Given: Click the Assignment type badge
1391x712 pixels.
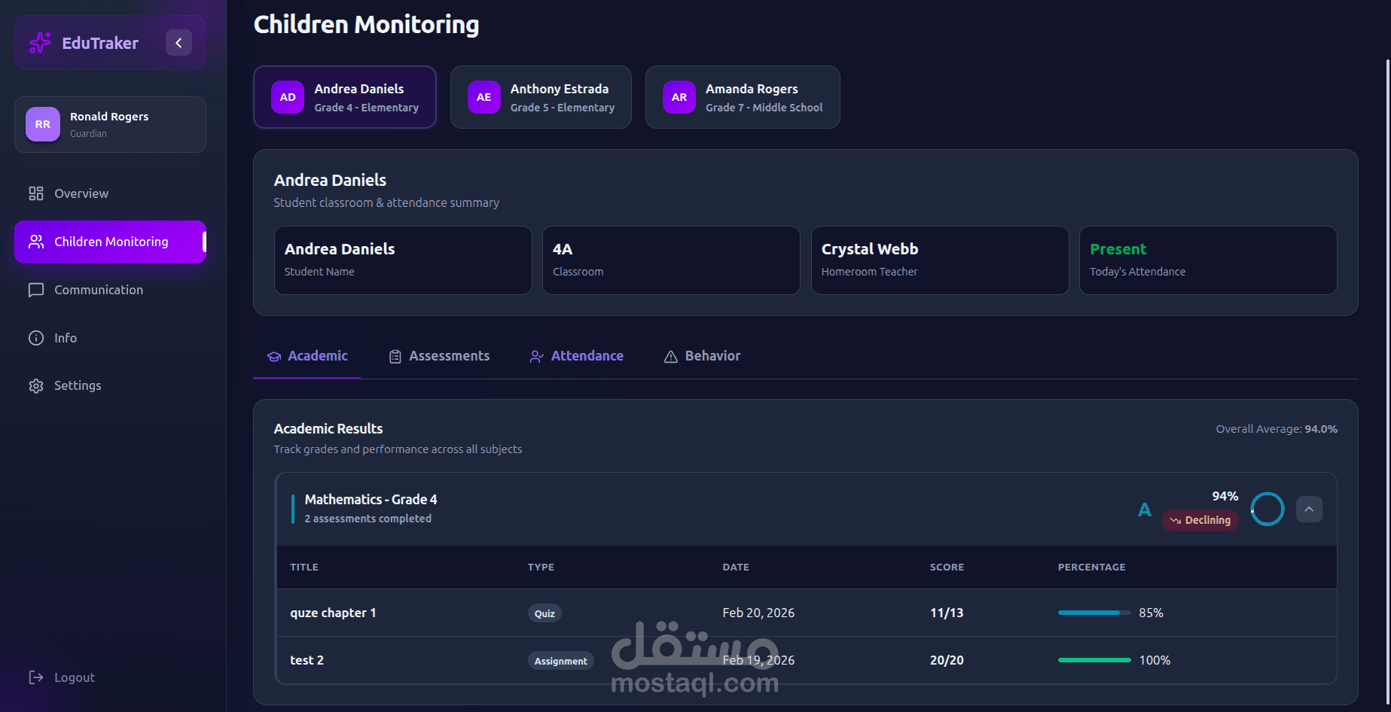Looking at the screenshot, I should tap(560, 661).
